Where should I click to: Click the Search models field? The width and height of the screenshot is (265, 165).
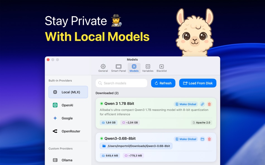(121, 83)
